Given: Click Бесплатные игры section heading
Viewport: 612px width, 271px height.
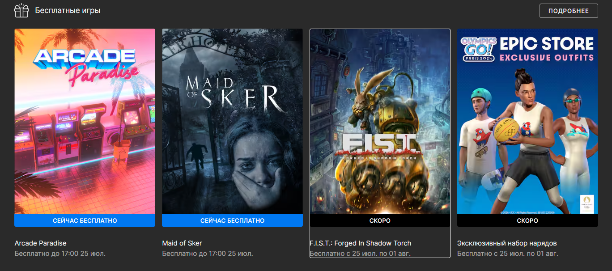Looking at the screenshot, I should 68,10.
